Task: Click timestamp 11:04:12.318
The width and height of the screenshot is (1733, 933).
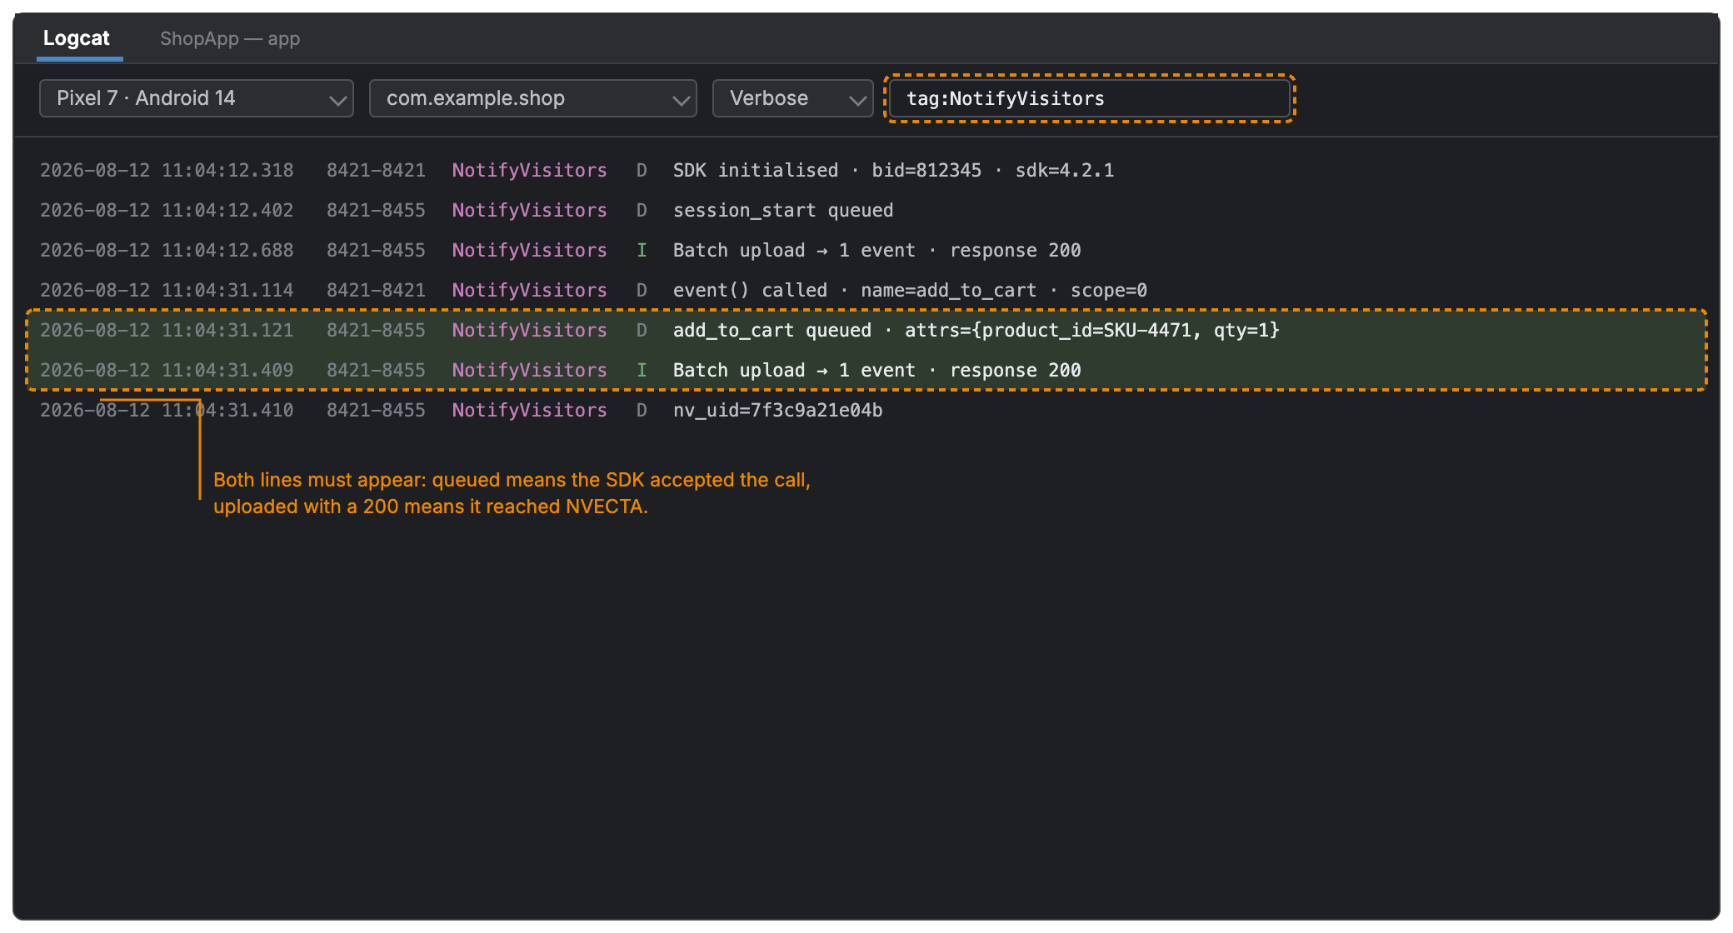Action: pyautogui.click(x=167, y=170)
